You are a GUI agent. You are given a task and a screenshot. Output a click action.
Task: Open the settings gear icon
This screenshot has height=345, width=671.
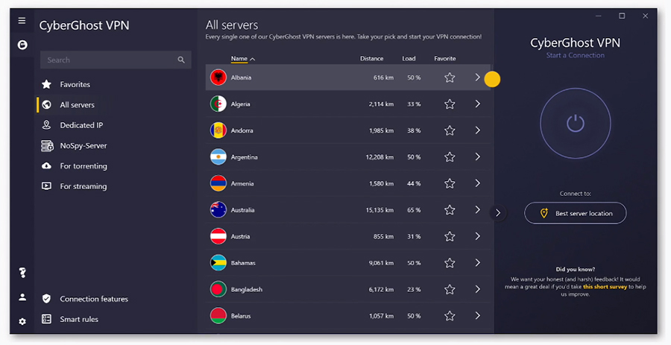pos(22,321)
